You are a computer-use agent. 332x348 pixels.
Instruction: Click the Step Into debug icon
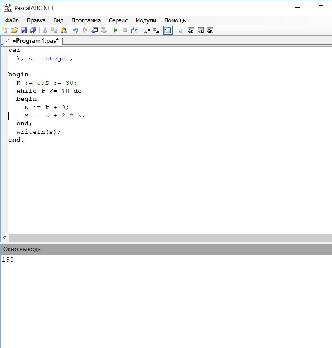pos(156,30)
